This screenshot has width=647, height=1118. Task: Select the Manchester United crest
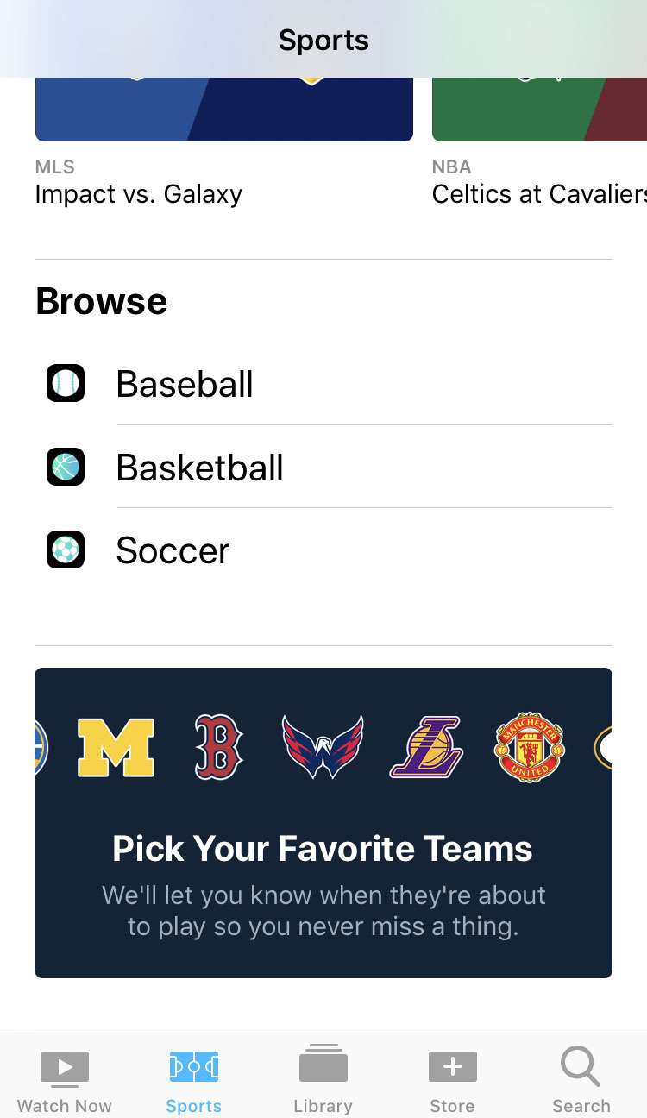(529, 747)
